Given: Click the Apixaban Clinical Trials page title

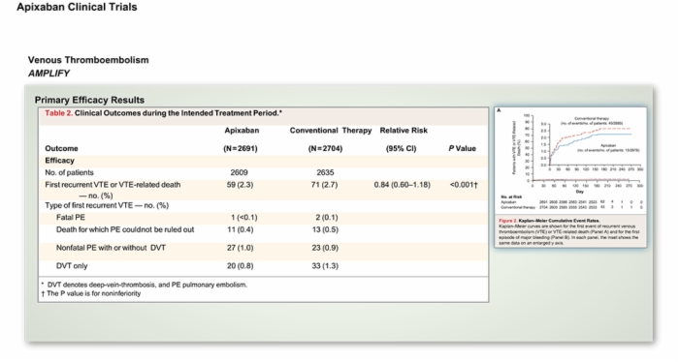Looking at the screenshot, I should click(x=77, y=7).
